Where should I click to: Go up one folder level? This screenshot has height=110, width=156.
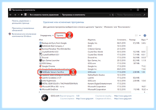pos(22,15)
